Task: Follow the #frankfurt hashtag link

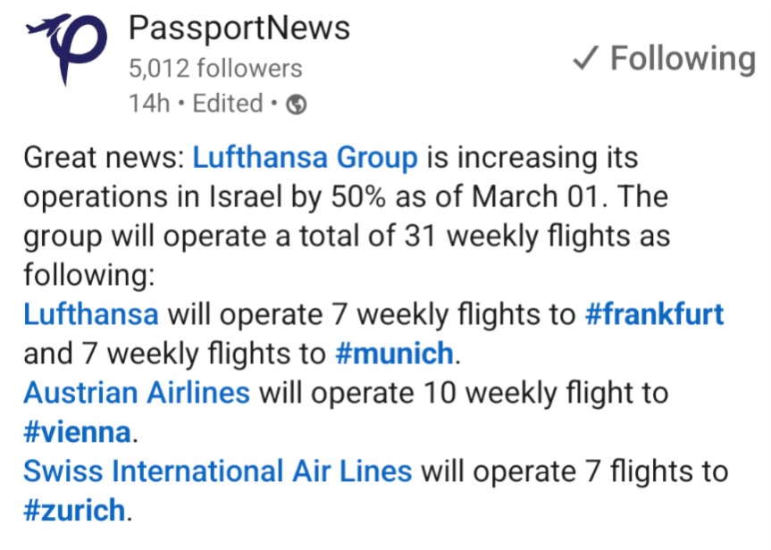Action: click(x=655, y=313)
